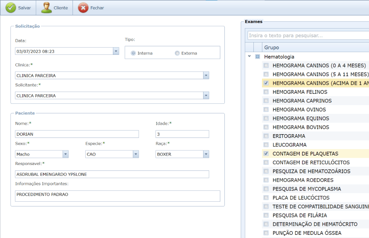Click the exam search text field
Image resolution: width=369 pixels, height=238 pixels.
[308, 35]
